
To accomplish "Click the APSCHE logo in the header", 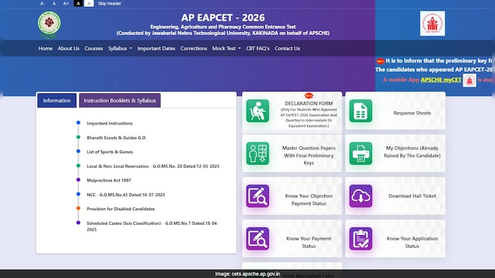I will coord(432,23).
